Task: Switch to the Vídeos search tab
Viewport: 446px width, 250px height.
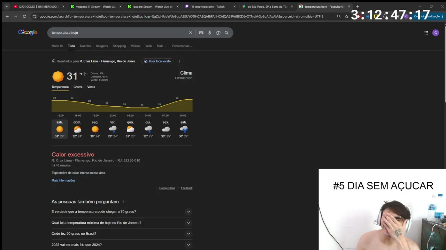Action: tap(136, 46)
